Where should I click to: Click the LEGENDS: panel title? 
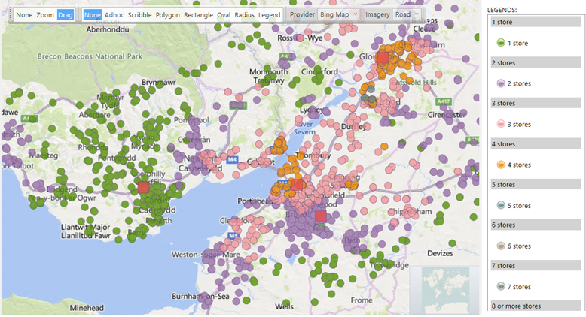[x=502, y=10]
